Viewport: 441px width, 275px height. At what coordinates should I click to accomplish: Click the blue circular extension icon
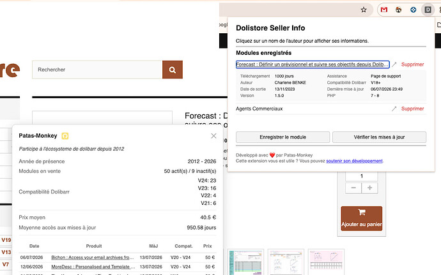(413, 10)
